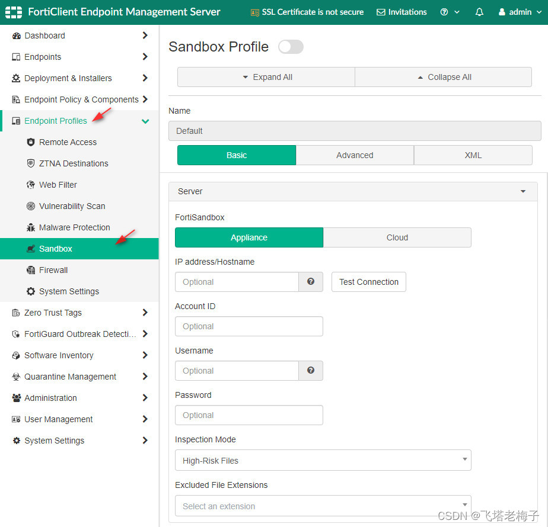548x527 pixels.
Task: Expand the Administration menu chevron
Action: pyautogui.click(x=145, y=397)
